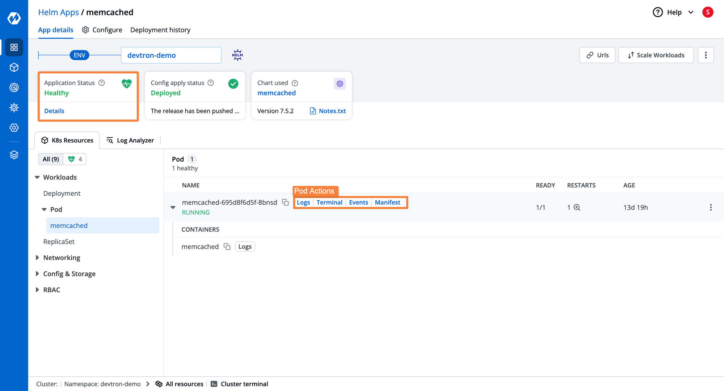Click the K8s Resources tab icon
Image resolution: width=724 pixels, height=391 pixels.
[x=46, y=140]
